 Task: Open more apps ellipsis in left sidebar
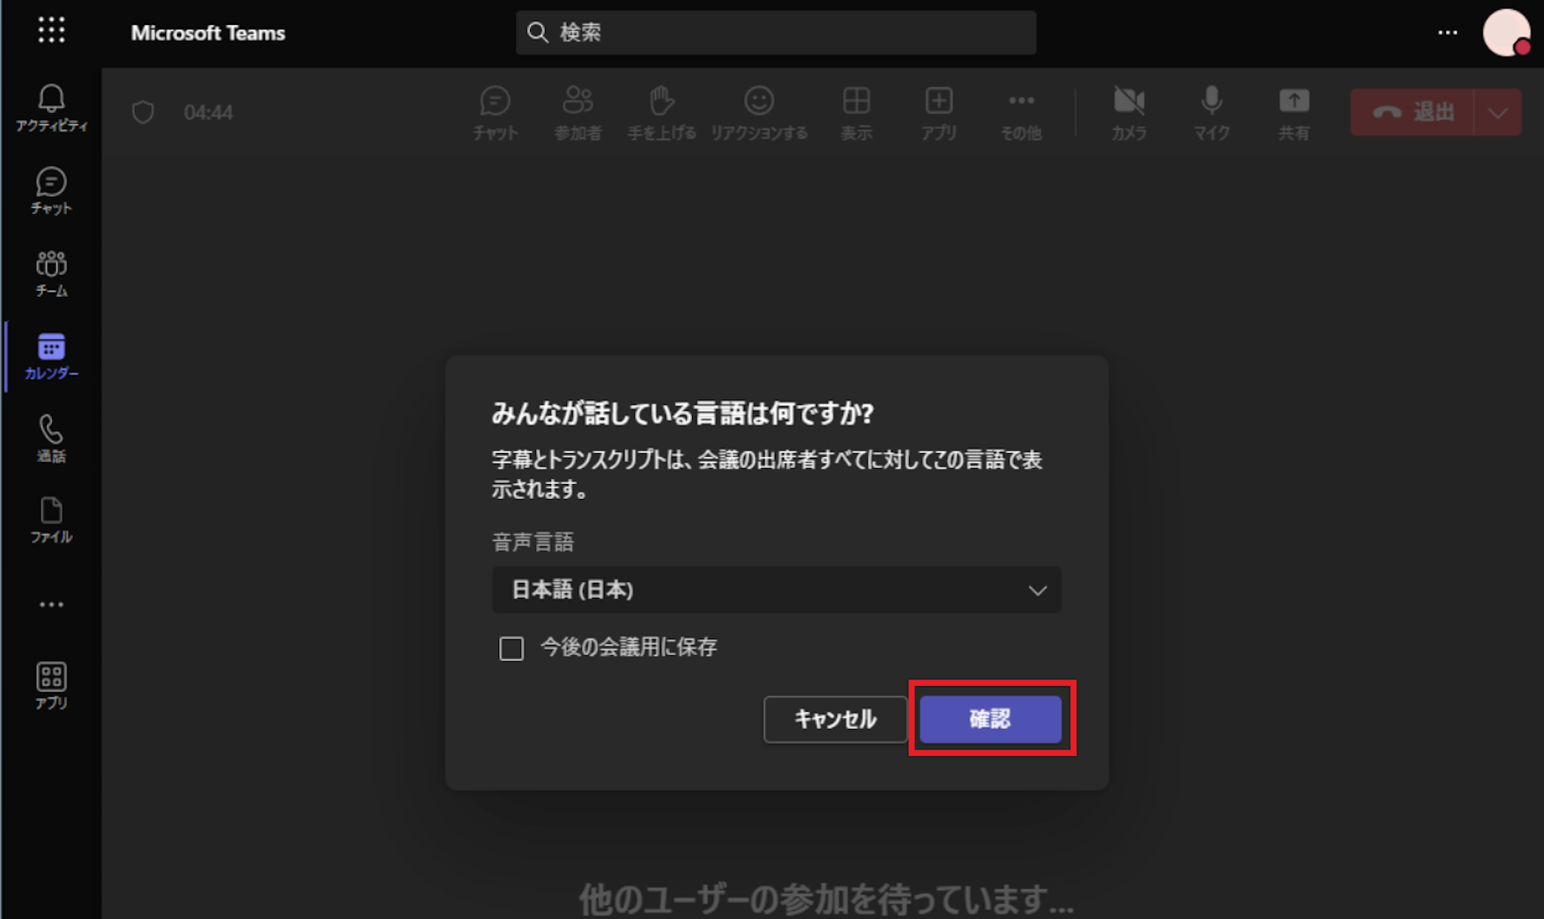pyautogui.click(x=51, y=604)
